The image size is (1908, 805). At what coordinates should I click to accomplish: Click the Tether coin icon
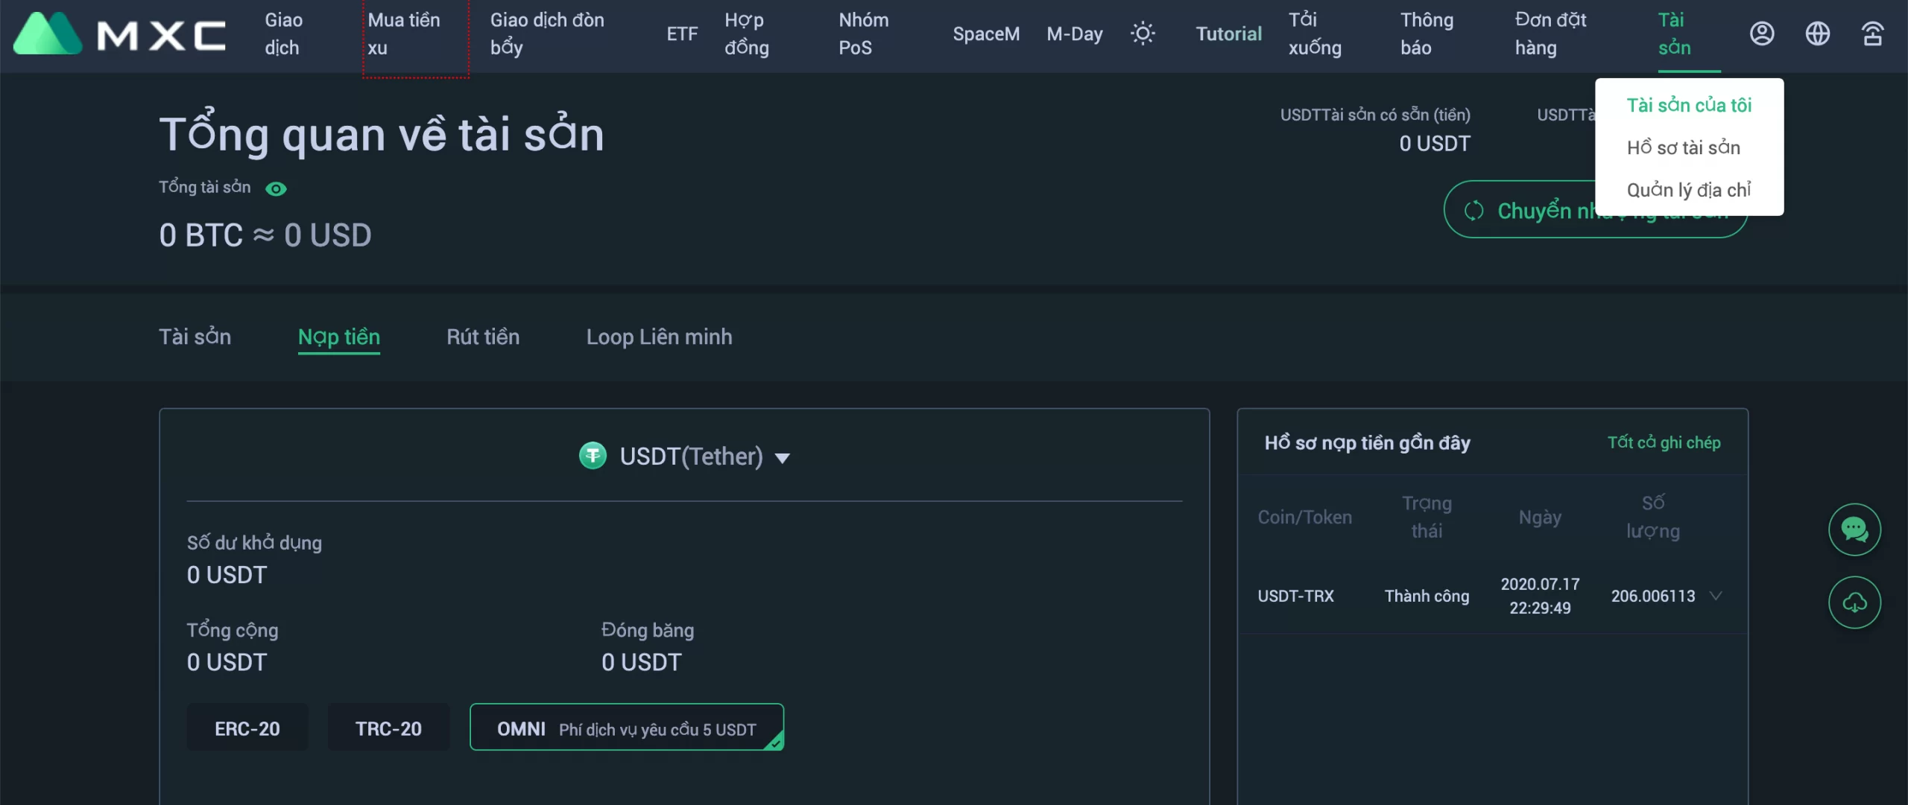point(593,456)
